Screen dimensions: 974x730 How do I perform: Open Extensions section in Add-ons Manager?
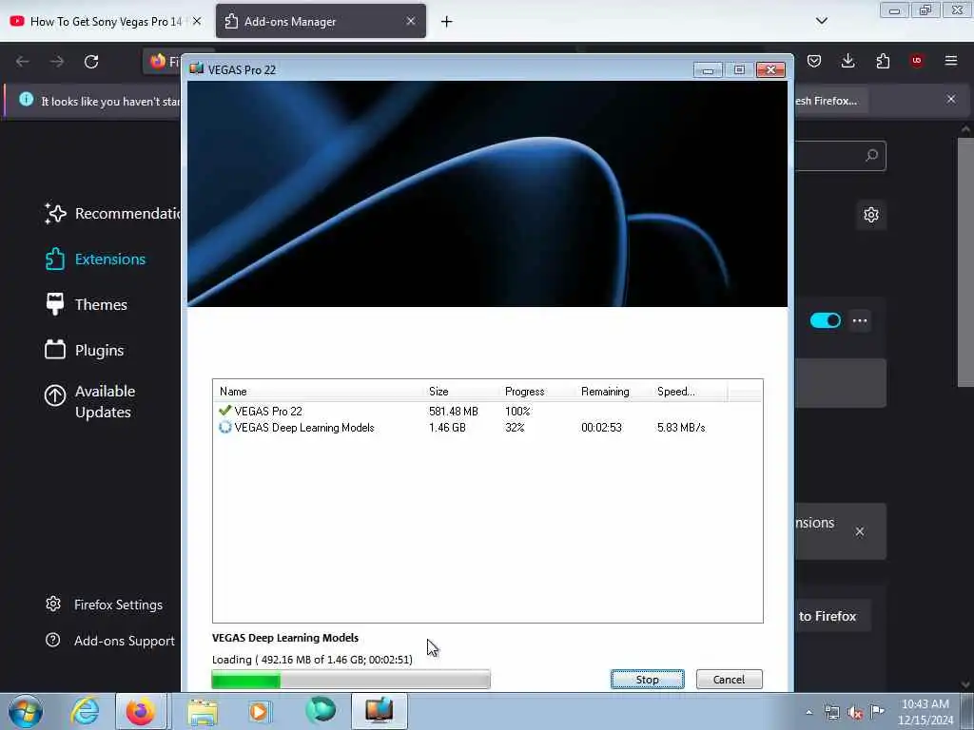pos(95,259)
